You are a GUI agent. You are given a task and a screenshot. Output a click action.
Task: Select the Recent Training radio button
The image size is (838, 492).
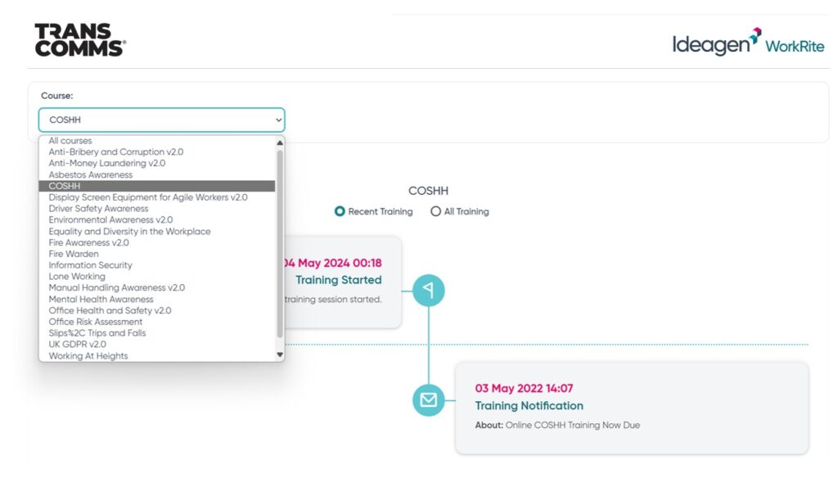point(340,211)
